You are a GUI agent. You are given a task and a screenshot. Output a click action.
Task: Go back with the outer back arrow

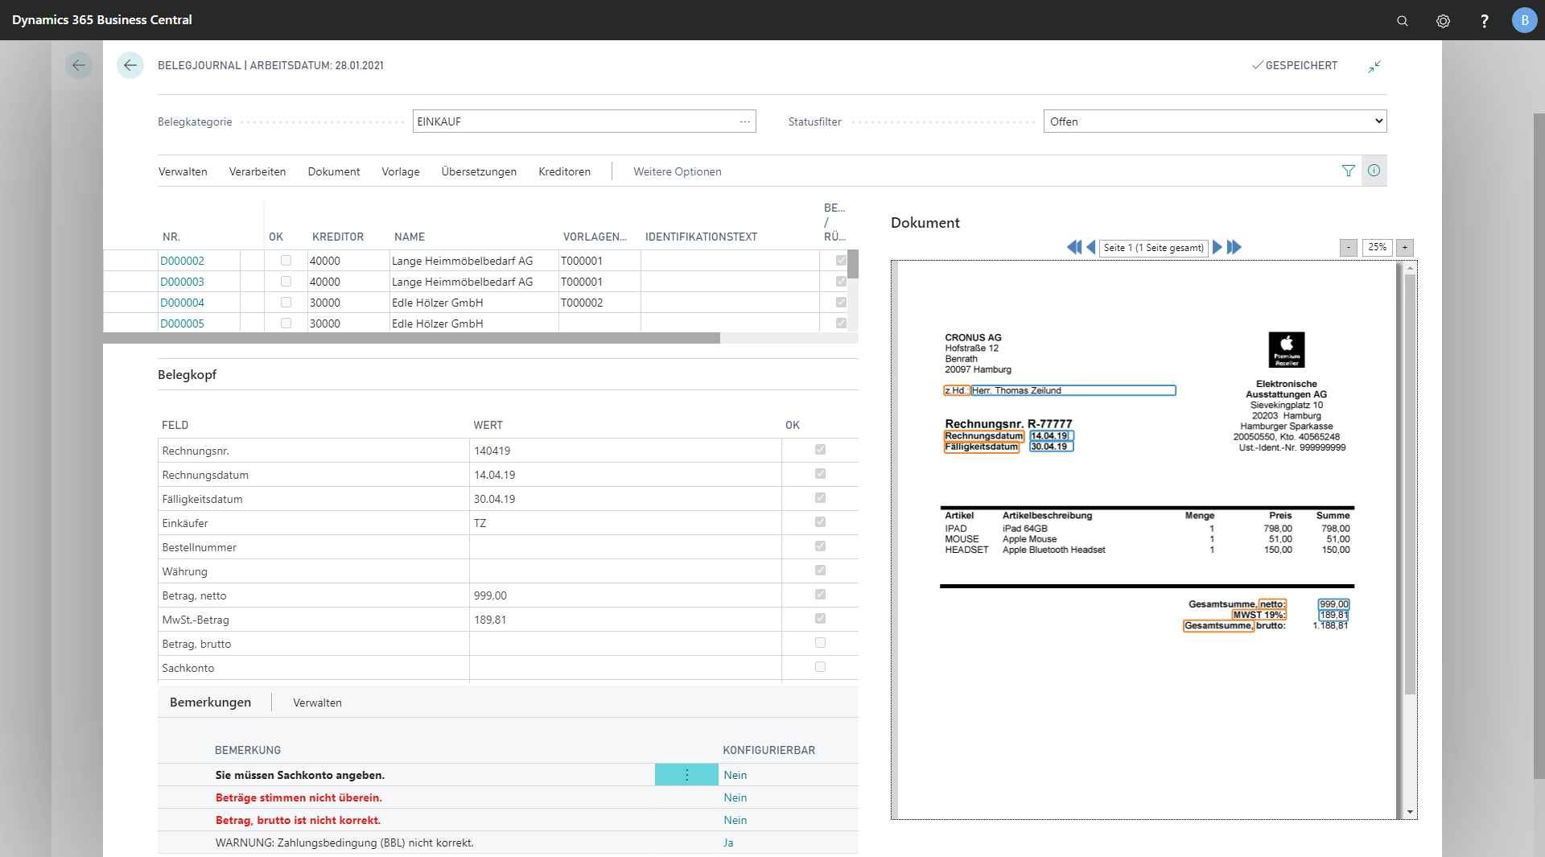point(79,65)
